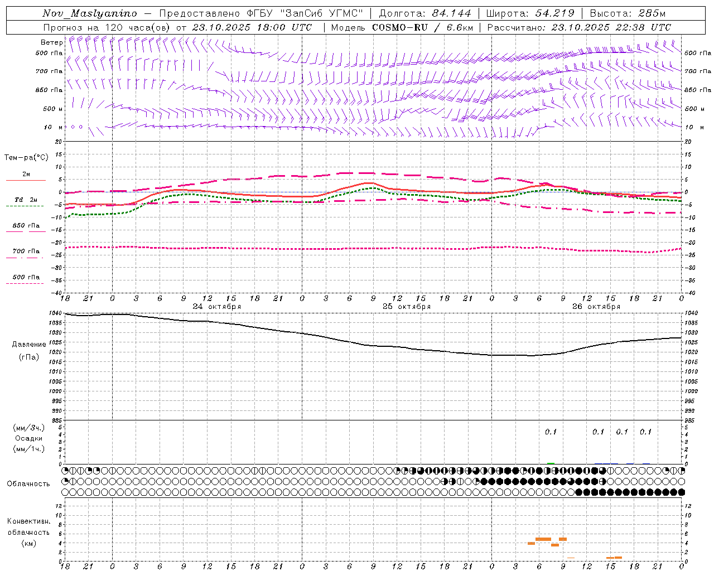The image size is (714, 571).
Task: Click the 'Осадки' precipitation panel label
Action: pos(28,438)
